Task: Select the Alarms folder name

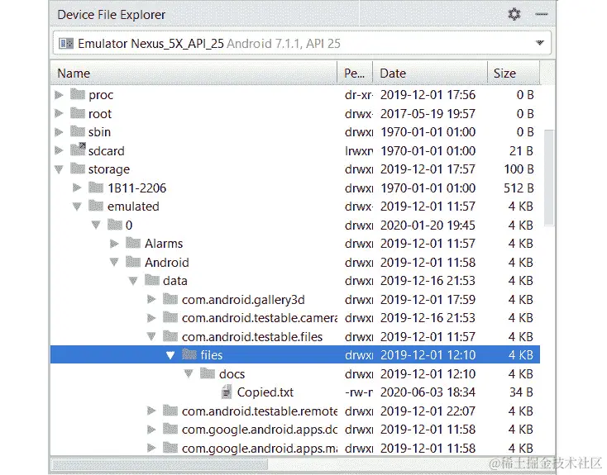Action: [164, 244]
